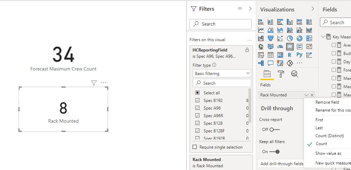
Task: Select the Power Apps visual
Action: [290, 63]
